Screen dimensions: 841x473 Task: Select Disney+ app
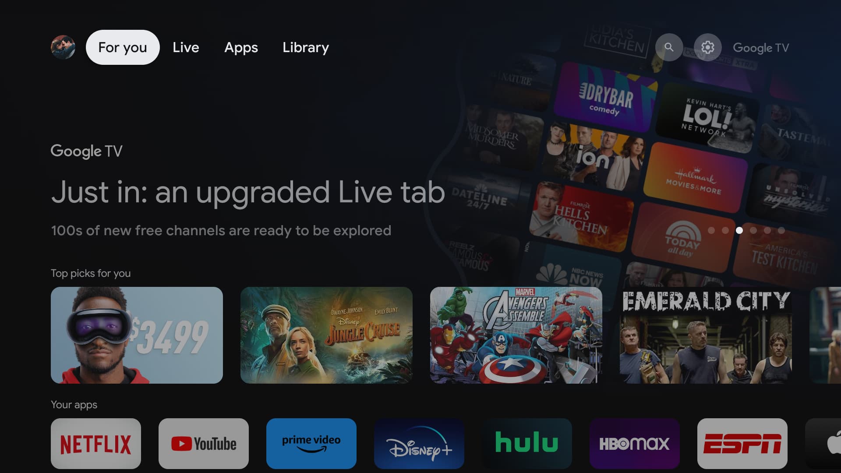pyautogui.click(x=419, y=443)
